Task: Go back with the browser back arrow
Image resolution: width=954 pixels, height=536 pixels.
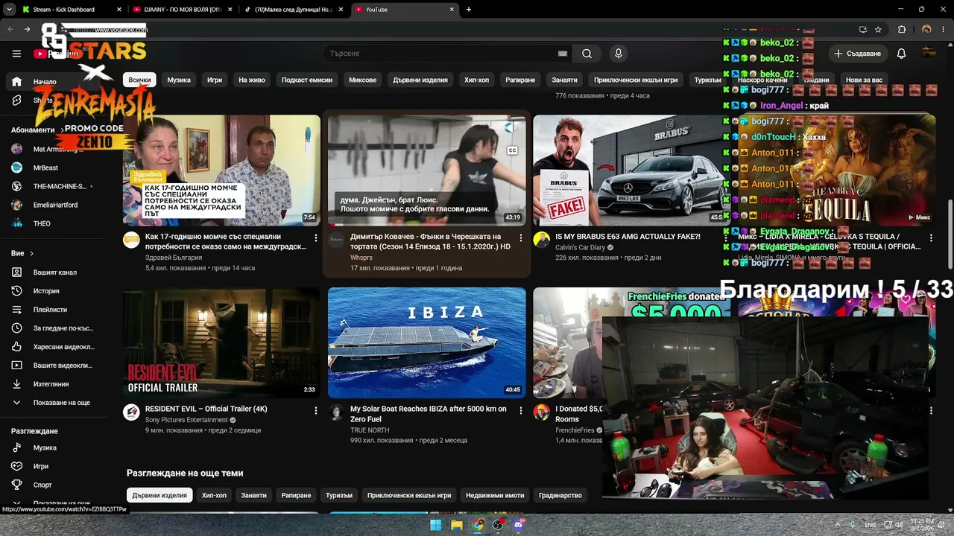Action: click(x=10, y=30)
